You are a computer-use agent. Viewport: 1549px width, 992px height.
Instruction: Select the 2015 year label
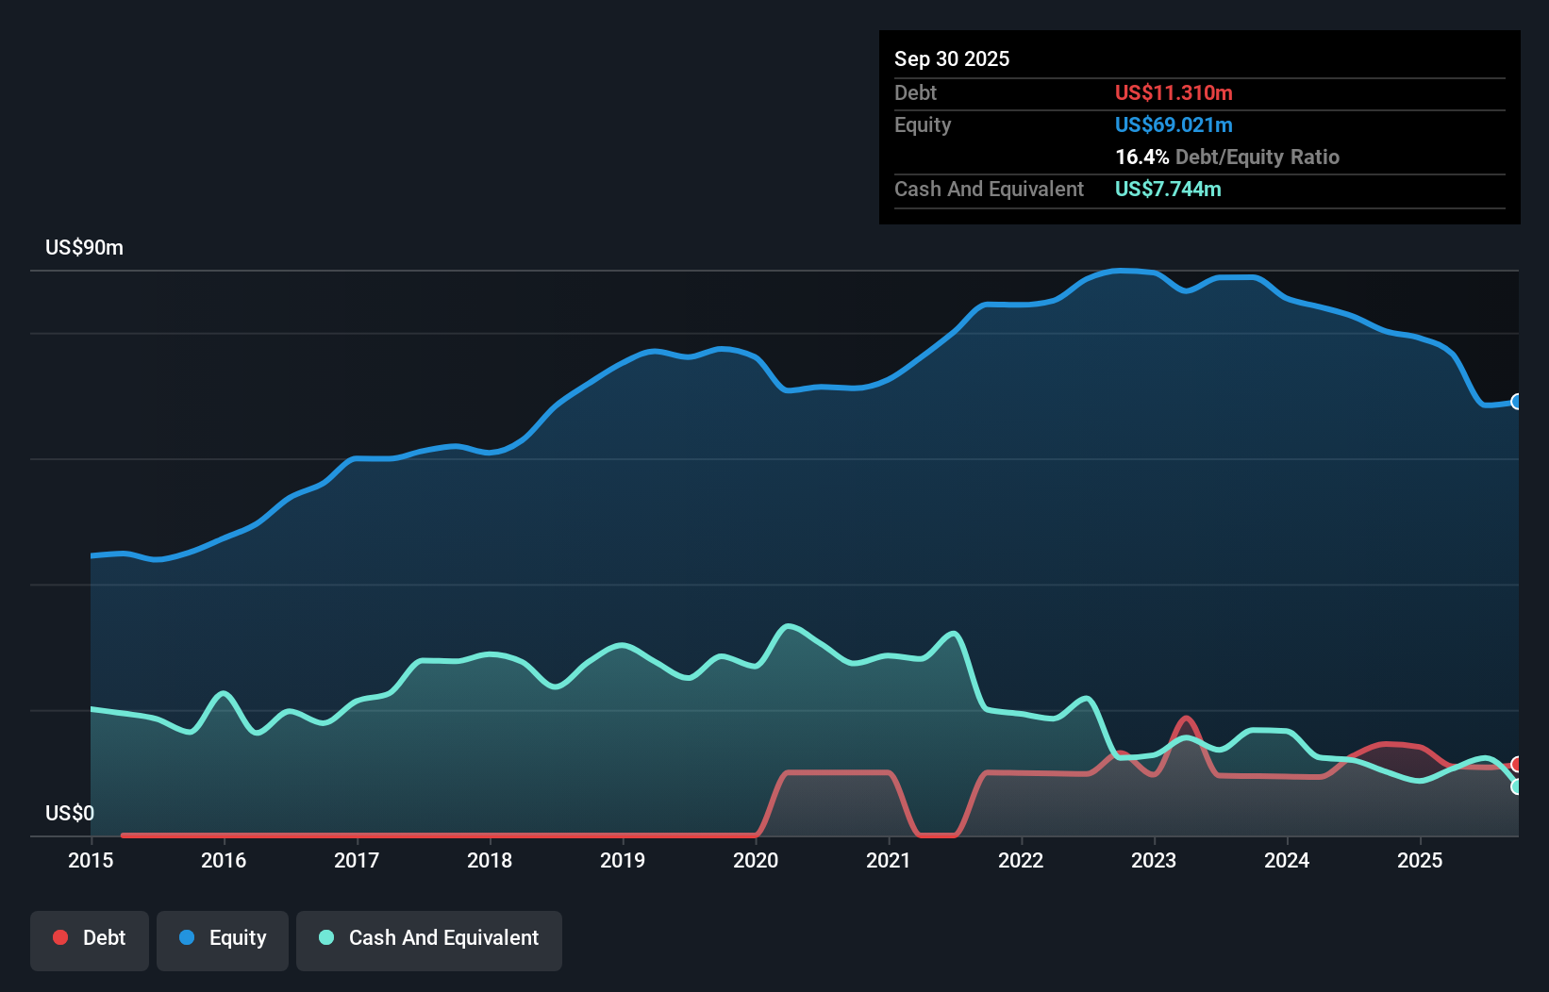[90, 861]
